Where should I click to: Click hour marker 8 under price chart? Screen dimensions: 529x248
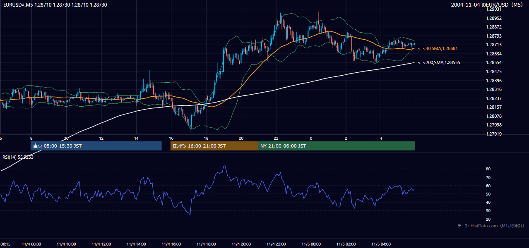[31, 138]
